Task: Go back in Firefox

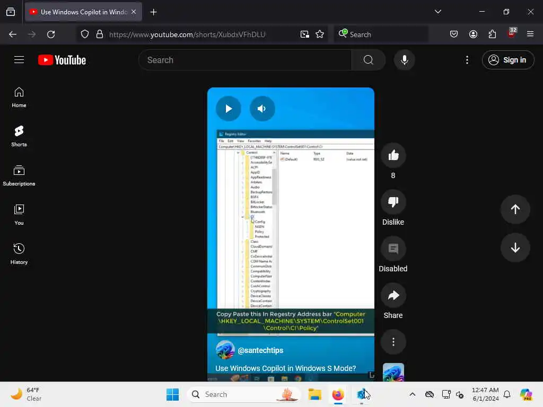Action: (x=13, y=34)
